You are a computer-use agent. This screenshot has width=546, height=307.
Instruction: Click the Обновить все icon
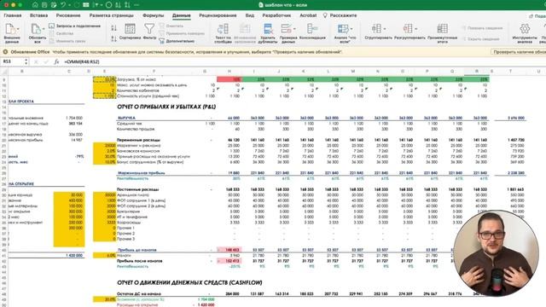pyautogui.click(x=36, y=29)
